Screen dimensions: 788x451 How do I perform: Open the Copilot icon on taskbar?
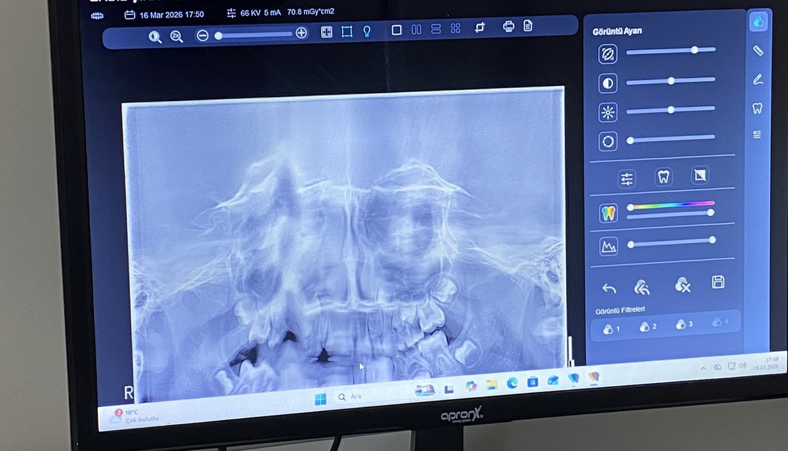471,386
